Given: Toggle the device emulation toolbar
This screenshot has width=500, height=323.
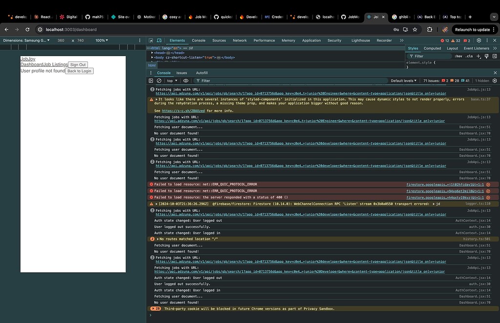Looking at the screenshot, I should tap(159, 40).
